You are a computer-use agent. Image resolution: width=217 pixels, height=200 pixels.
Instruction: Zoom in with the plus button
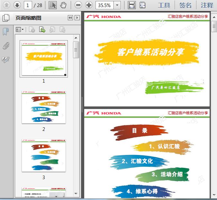[x=89, y=5]
